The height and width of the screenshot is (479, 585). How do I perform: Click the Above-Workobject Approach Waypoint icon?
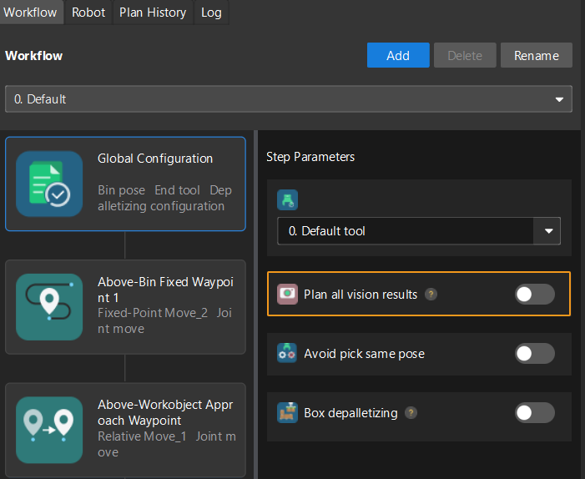[49, 430]
